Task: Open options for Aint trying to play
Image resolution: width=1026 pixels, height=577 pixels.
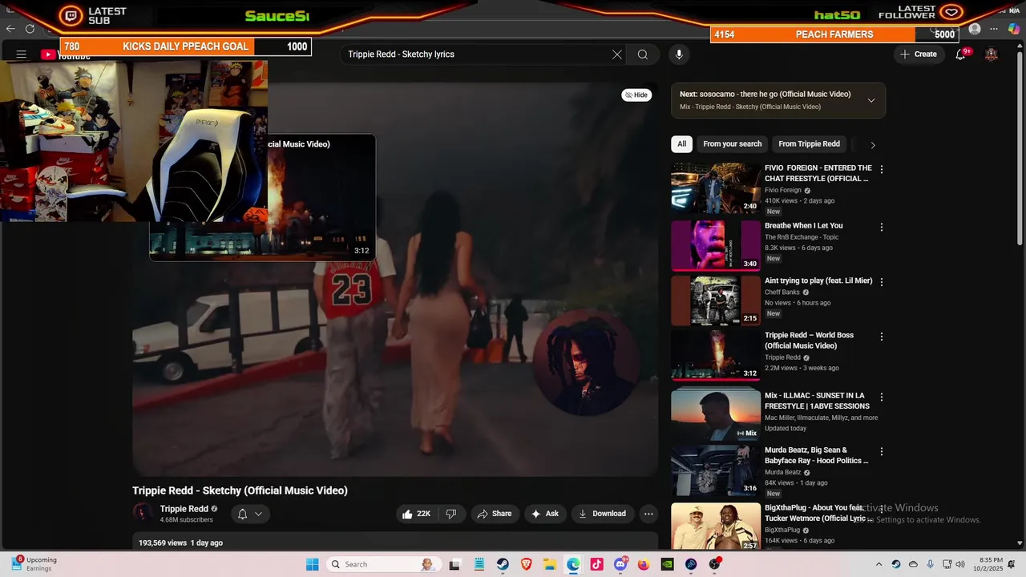Action: coord(882,282)
